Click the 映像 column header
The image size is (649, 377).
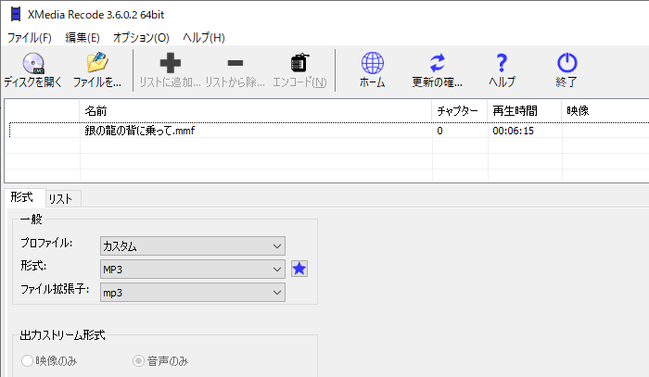point(605,111)
